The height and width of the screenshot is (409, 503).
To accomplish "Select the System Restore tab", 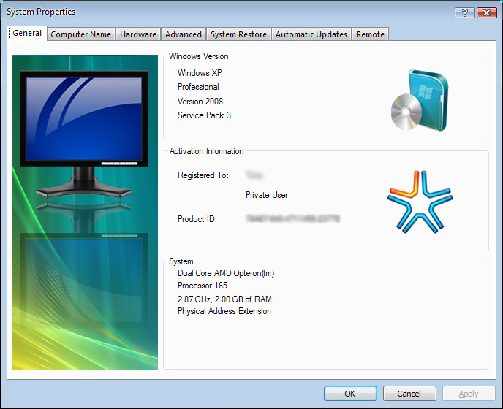I will click(238, 34).
